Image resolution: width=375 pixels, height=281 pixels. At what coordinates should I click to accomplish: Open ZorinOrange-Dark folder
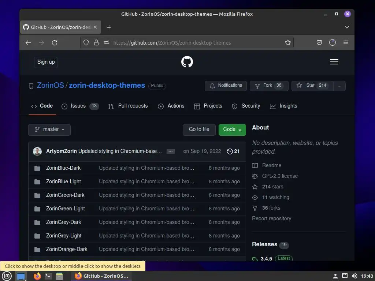pyautogui.click(x=67, y=249)
